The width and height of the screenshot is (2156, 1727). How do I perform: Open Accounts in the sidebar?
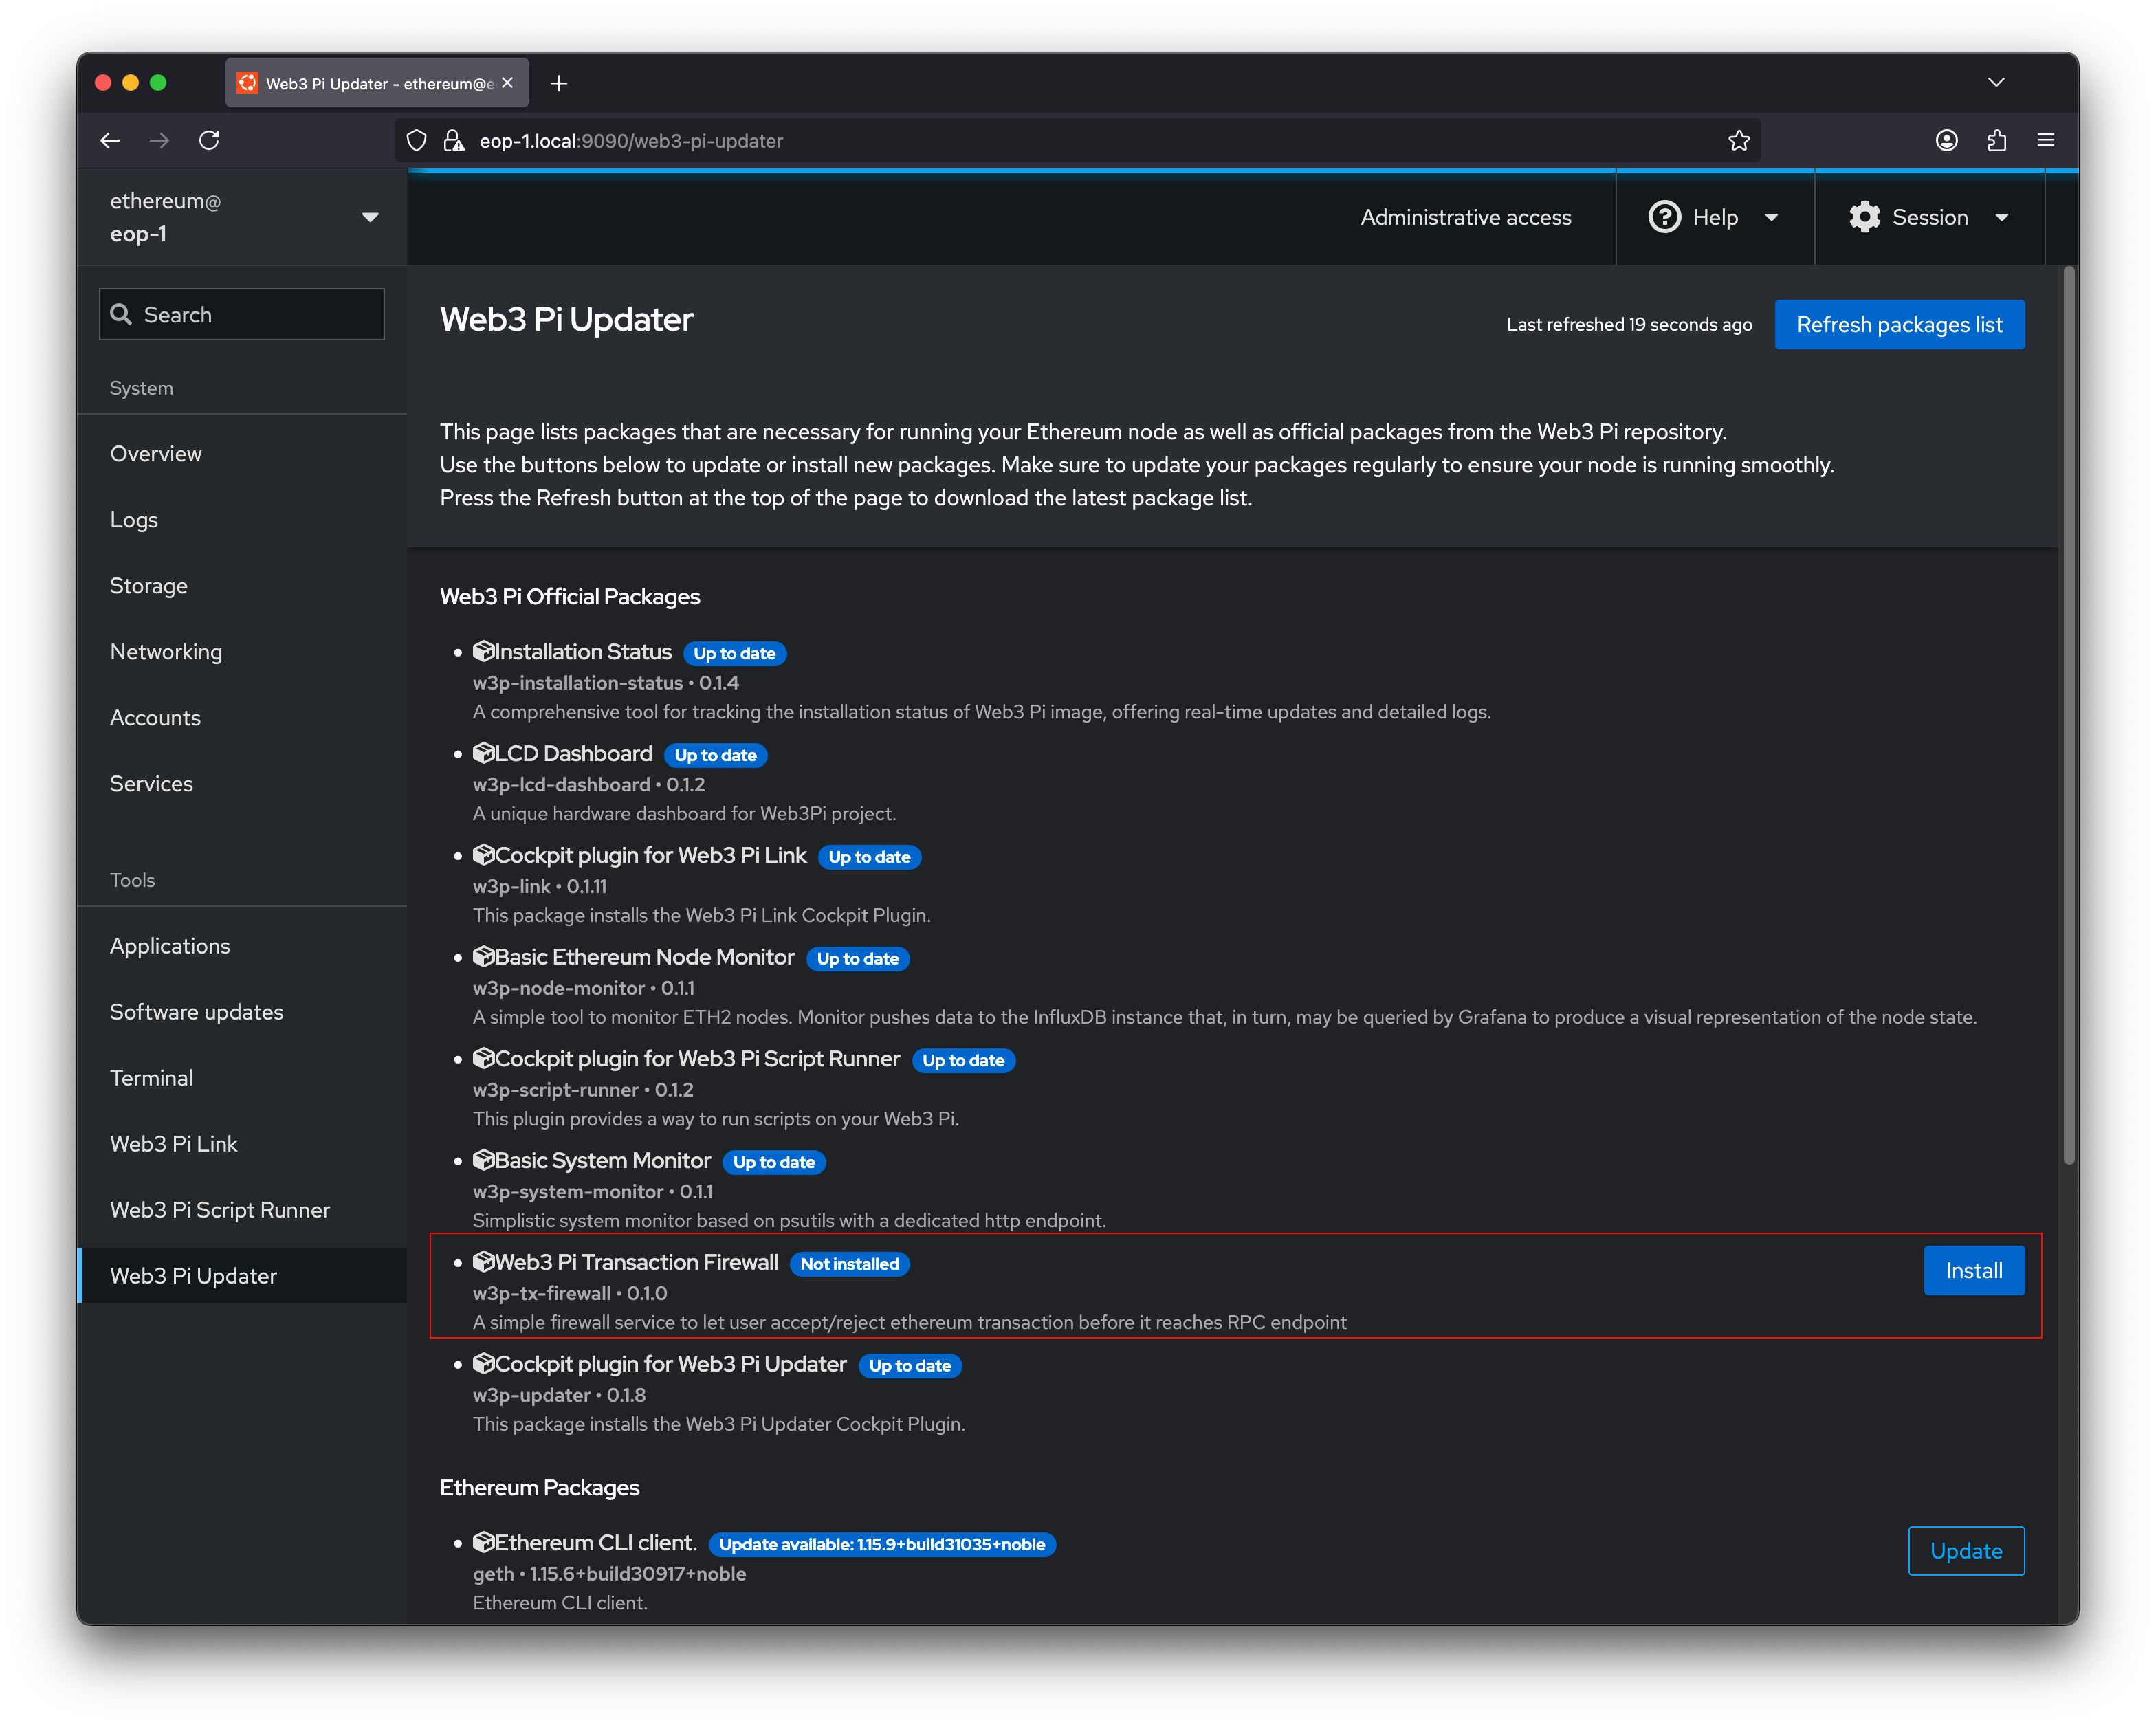pyautogui.click(x=242, y=718)
